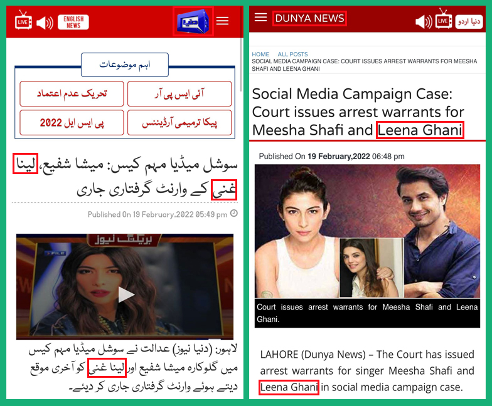Viewport: 492px width, 406px height.
Task: Click the HOME breadcrumb link
Action: (x=260, y=54)
